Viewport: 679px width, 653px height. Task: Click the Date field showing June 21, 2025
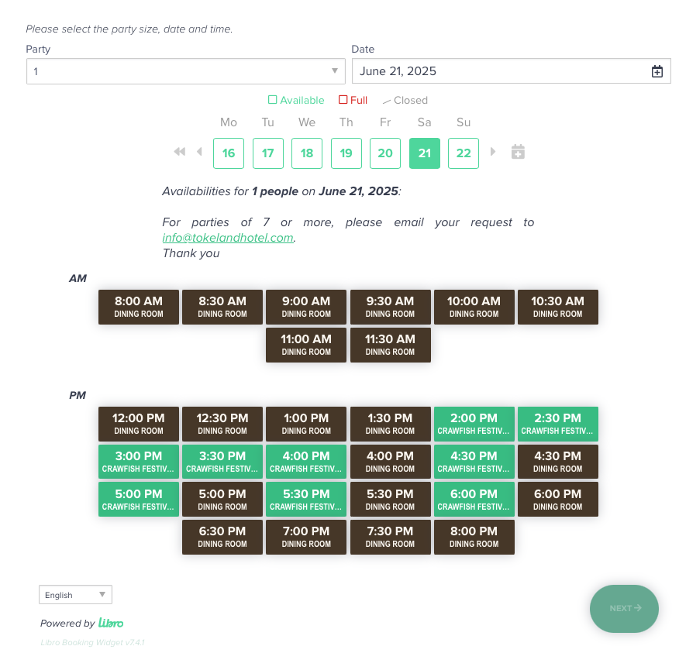(496, 71)
